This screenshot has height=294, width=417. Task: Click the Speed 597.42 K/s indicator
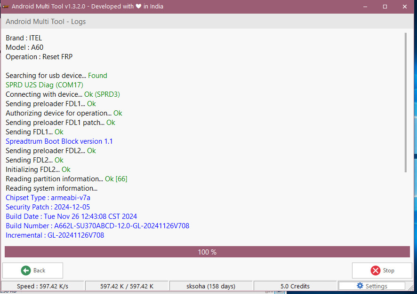42,286
